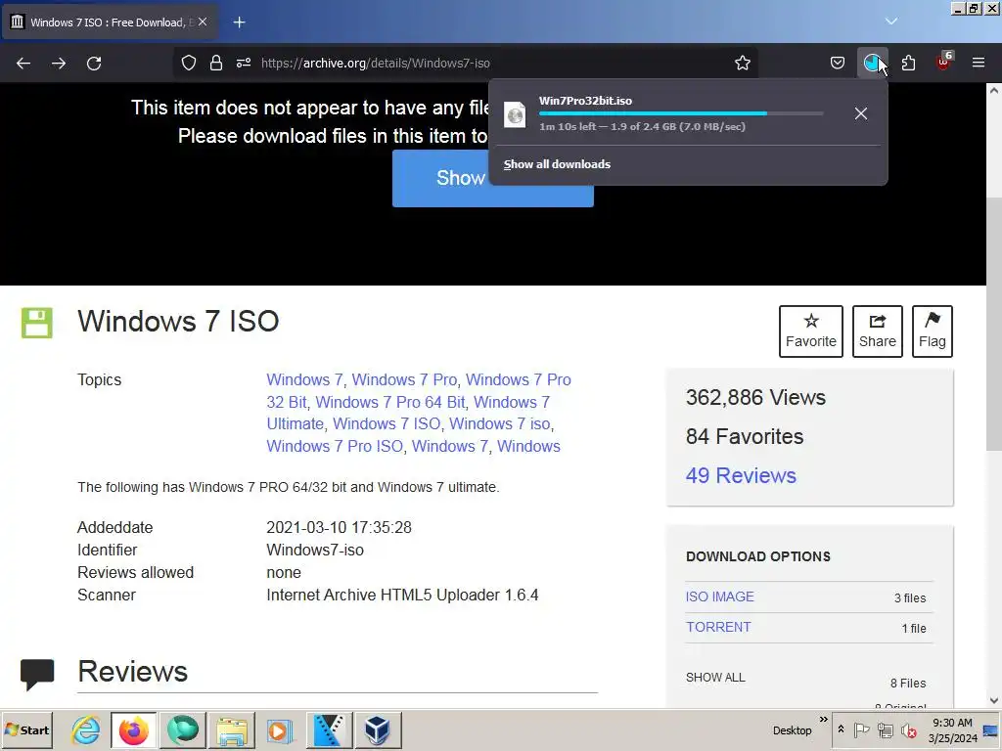
Task: Click Win7Pro32bit.iso file icon in downloads
Action: [515, 115]
